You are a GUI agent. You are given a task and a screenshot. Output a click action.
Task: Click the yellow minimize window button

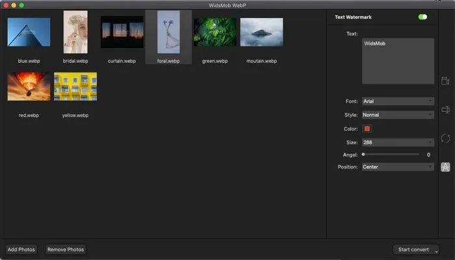(14, 5)
